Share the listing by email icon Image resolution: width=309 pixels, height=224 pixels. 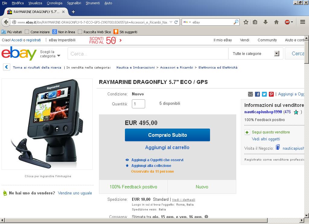pyautogui.click(x=250, y=94)
